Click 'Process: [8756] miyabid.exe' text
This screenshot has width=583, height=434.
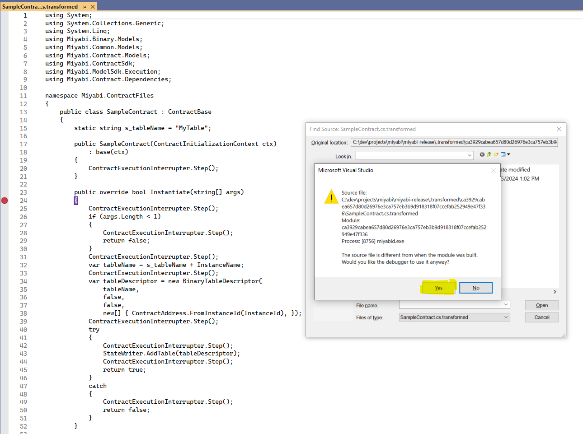tap(373, 241)
